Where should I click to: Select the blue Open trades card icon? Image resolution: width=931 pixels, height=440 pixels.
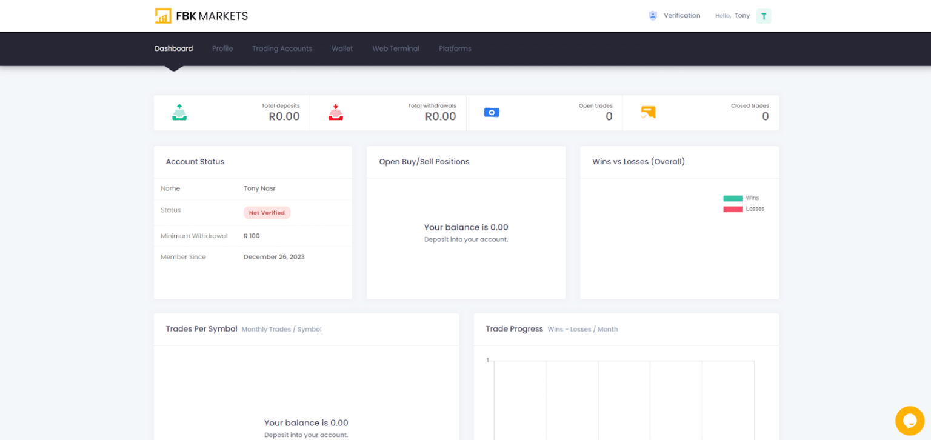[492, 112]
